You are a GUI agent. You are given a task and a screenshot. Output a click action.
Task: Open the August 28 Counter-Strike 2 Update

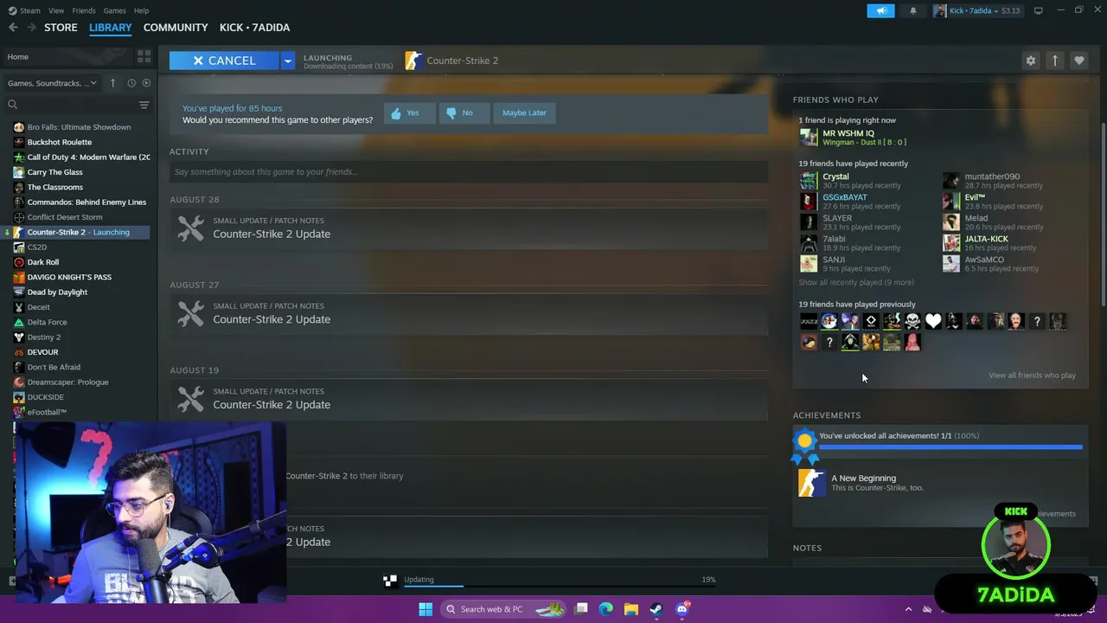tap(469, 228)
